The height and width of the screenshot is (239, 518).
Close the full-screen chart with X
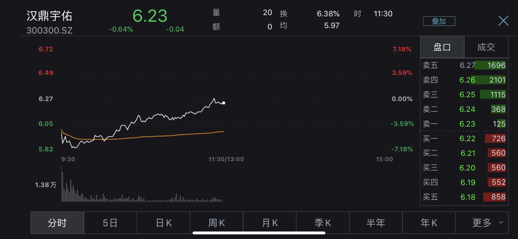(503, 21)
